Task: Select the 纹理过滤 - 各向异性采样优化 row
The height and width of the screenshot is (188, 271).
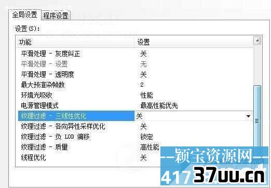Action: coord(135,126)
